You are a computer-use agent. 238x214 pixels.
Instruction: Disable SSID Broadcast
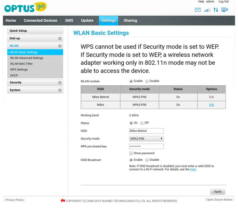click(x=147, y=160)
